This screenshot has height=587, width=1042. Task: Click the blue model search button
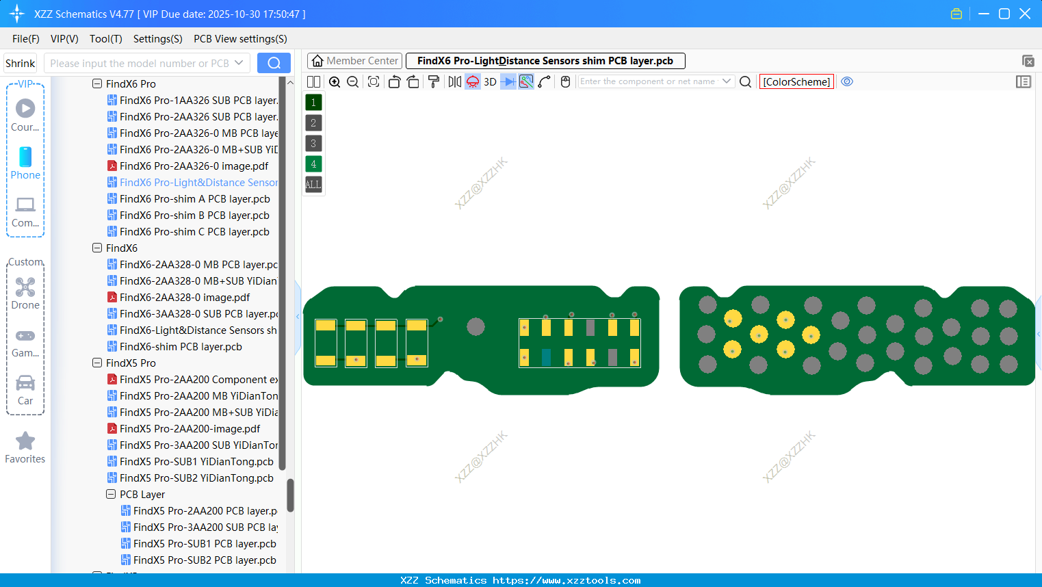274,63
